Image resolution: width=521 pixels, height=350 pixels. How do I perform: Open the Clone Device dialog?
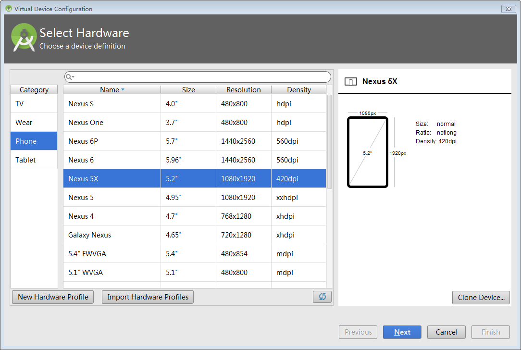[x=481, y=297]
